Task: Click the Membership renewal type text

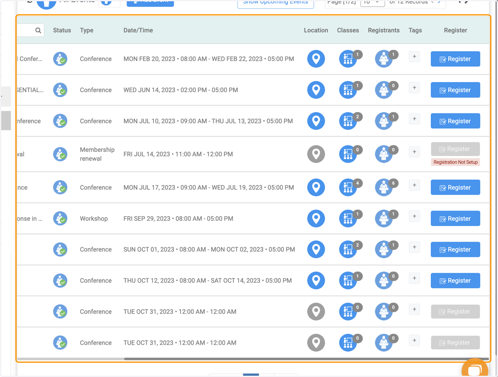Action: [x=97, y=154]
